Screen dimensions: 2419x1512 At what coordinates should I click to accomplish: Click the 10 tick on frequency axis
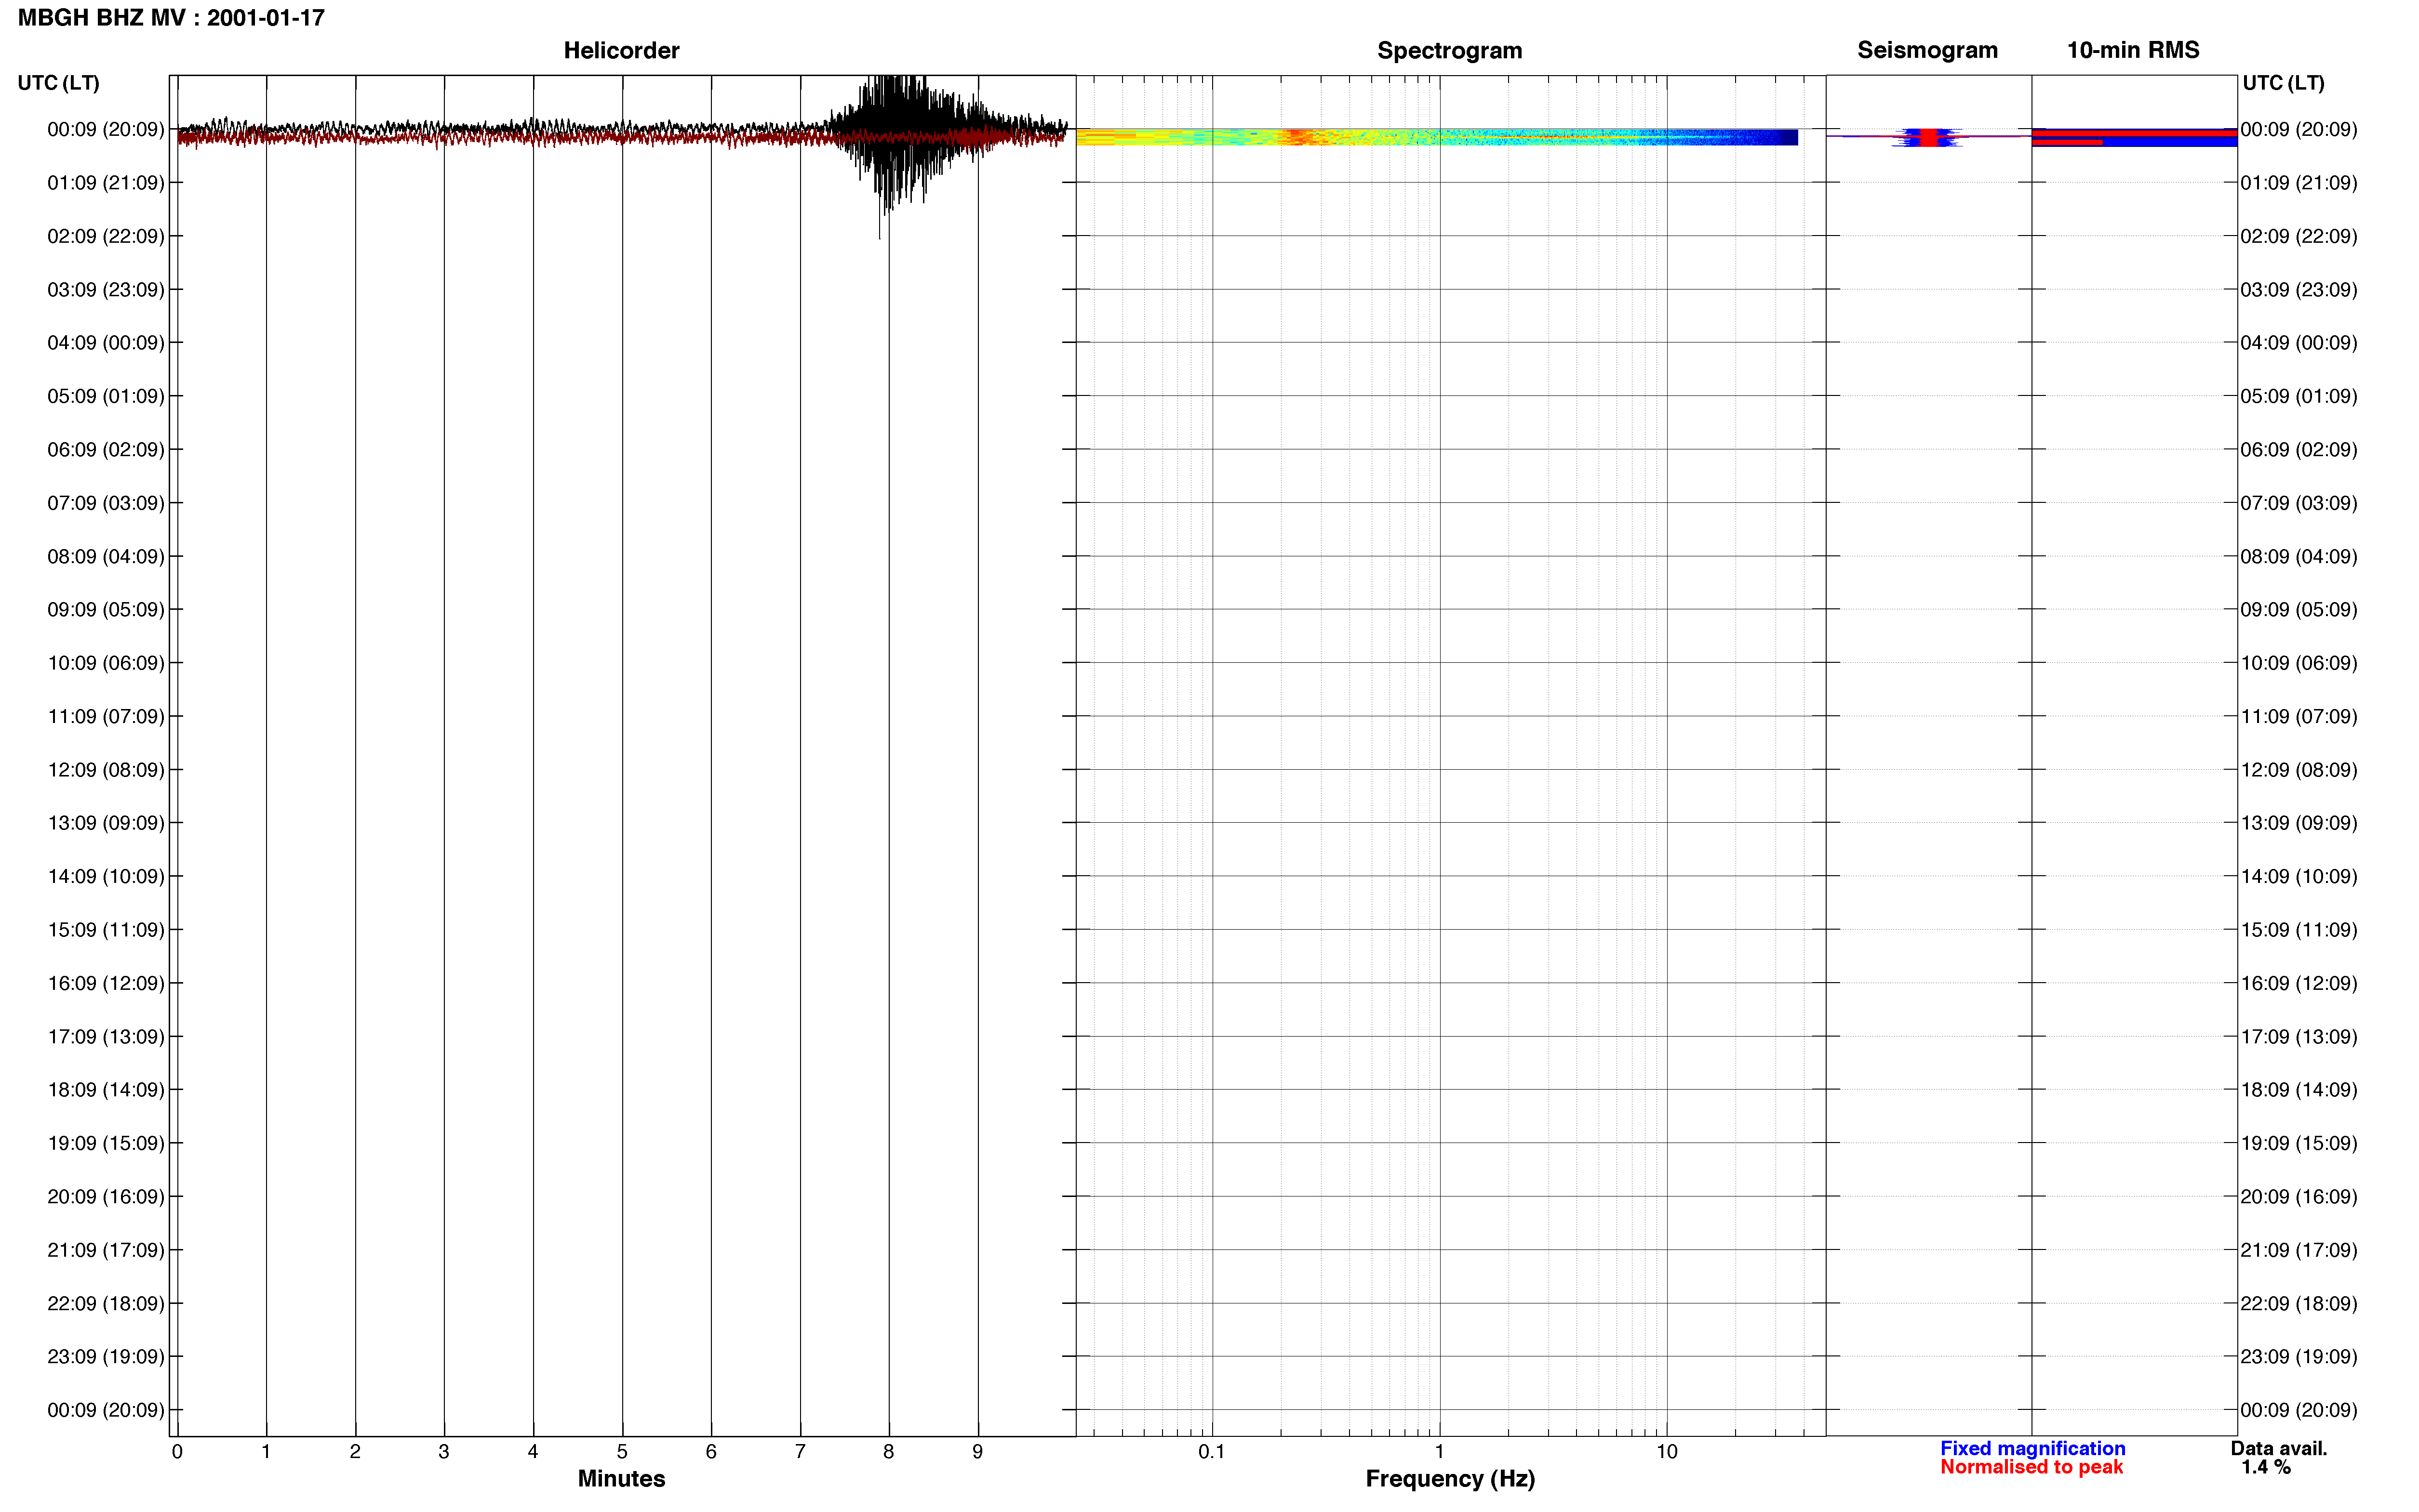(1667, 1451)
